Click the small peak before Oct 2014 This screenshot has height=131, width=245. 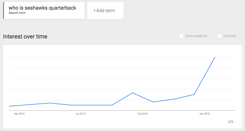click(133, 93)
